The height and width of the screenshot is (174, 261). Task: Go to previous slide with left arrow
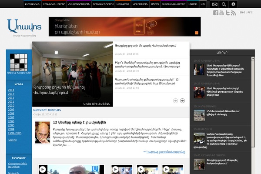175,101
